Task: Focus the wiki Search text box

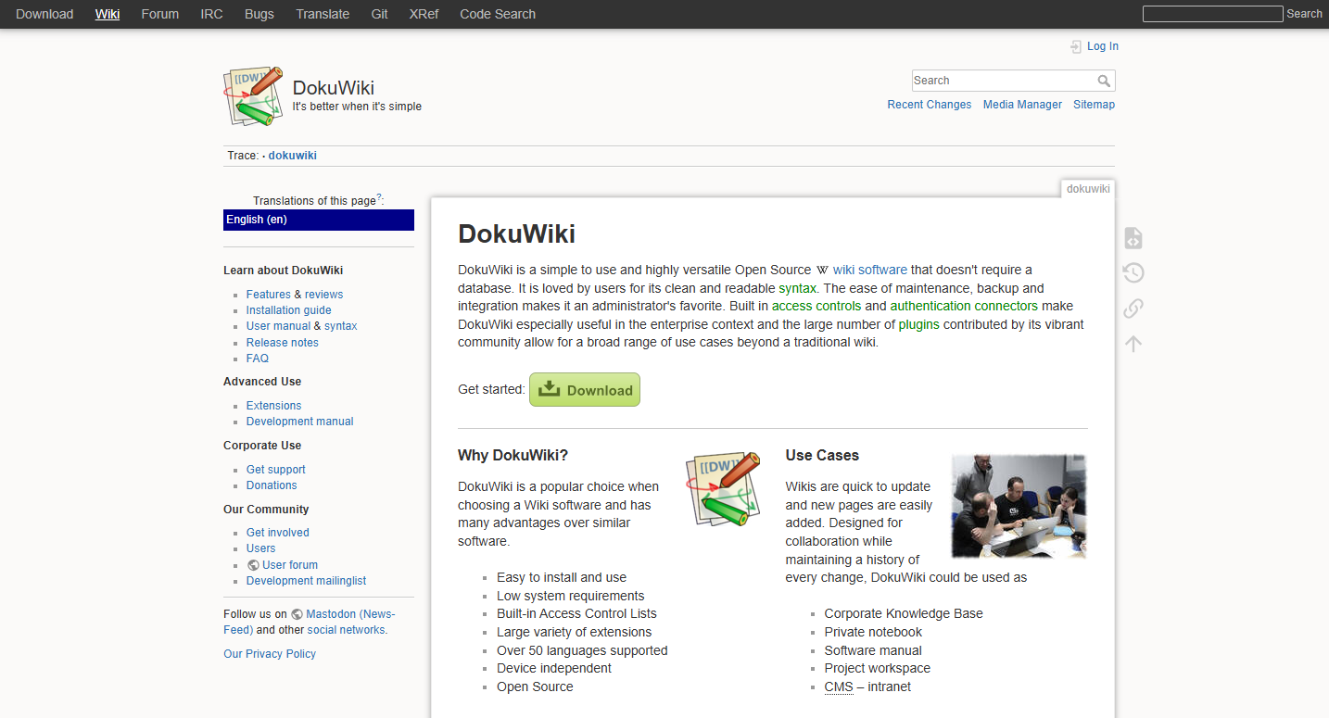Action: (x=1005, y=81)
